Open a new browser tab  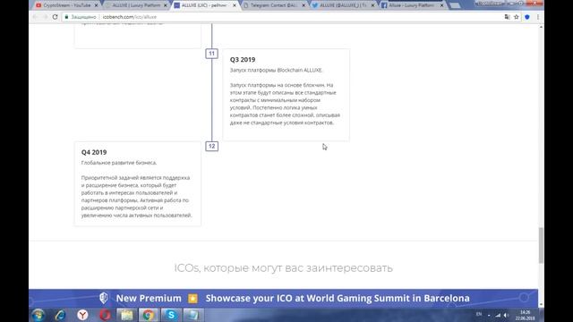click(455, 6)
